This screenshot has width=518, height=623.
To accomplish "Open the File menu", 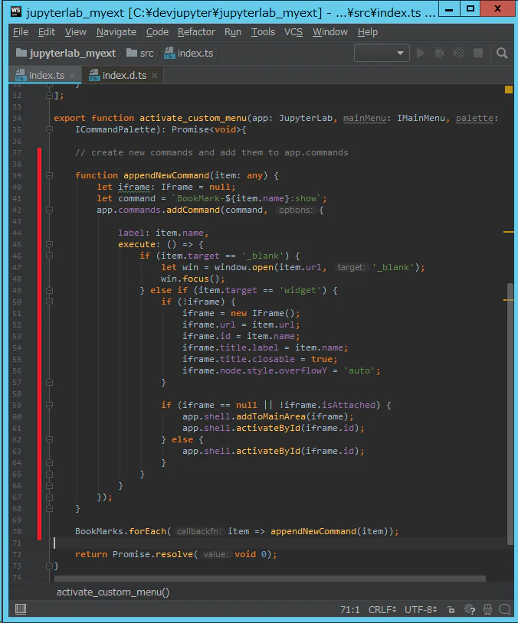I will 21,32.
